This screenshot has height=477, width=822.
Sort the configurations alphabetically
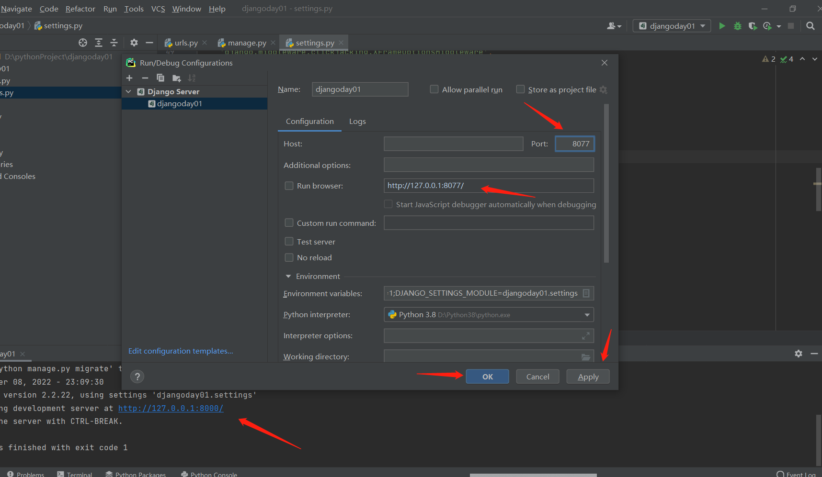(192, 78)
